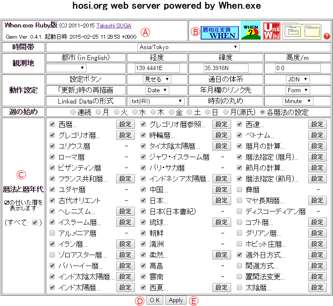Open the UniWiki red icon
333x306 pixels.
click(x=271, y=30)
